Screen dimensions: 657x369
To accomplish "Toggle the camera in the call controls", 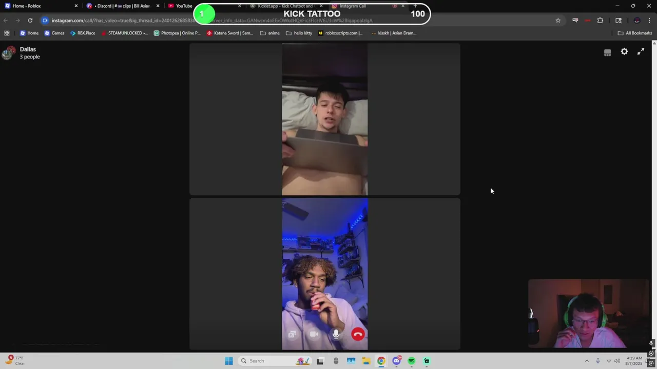I will point(314,334).
